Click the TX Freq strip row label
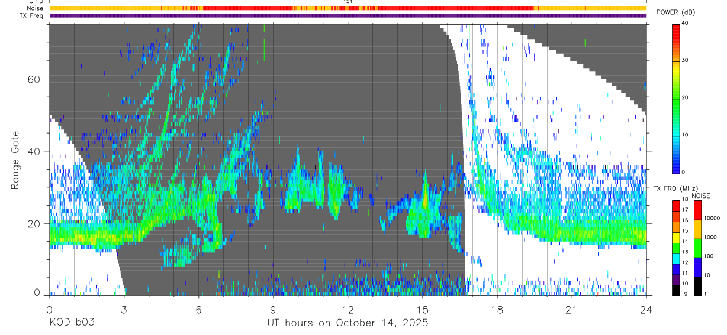727x335 pixels. coord(32,16)
